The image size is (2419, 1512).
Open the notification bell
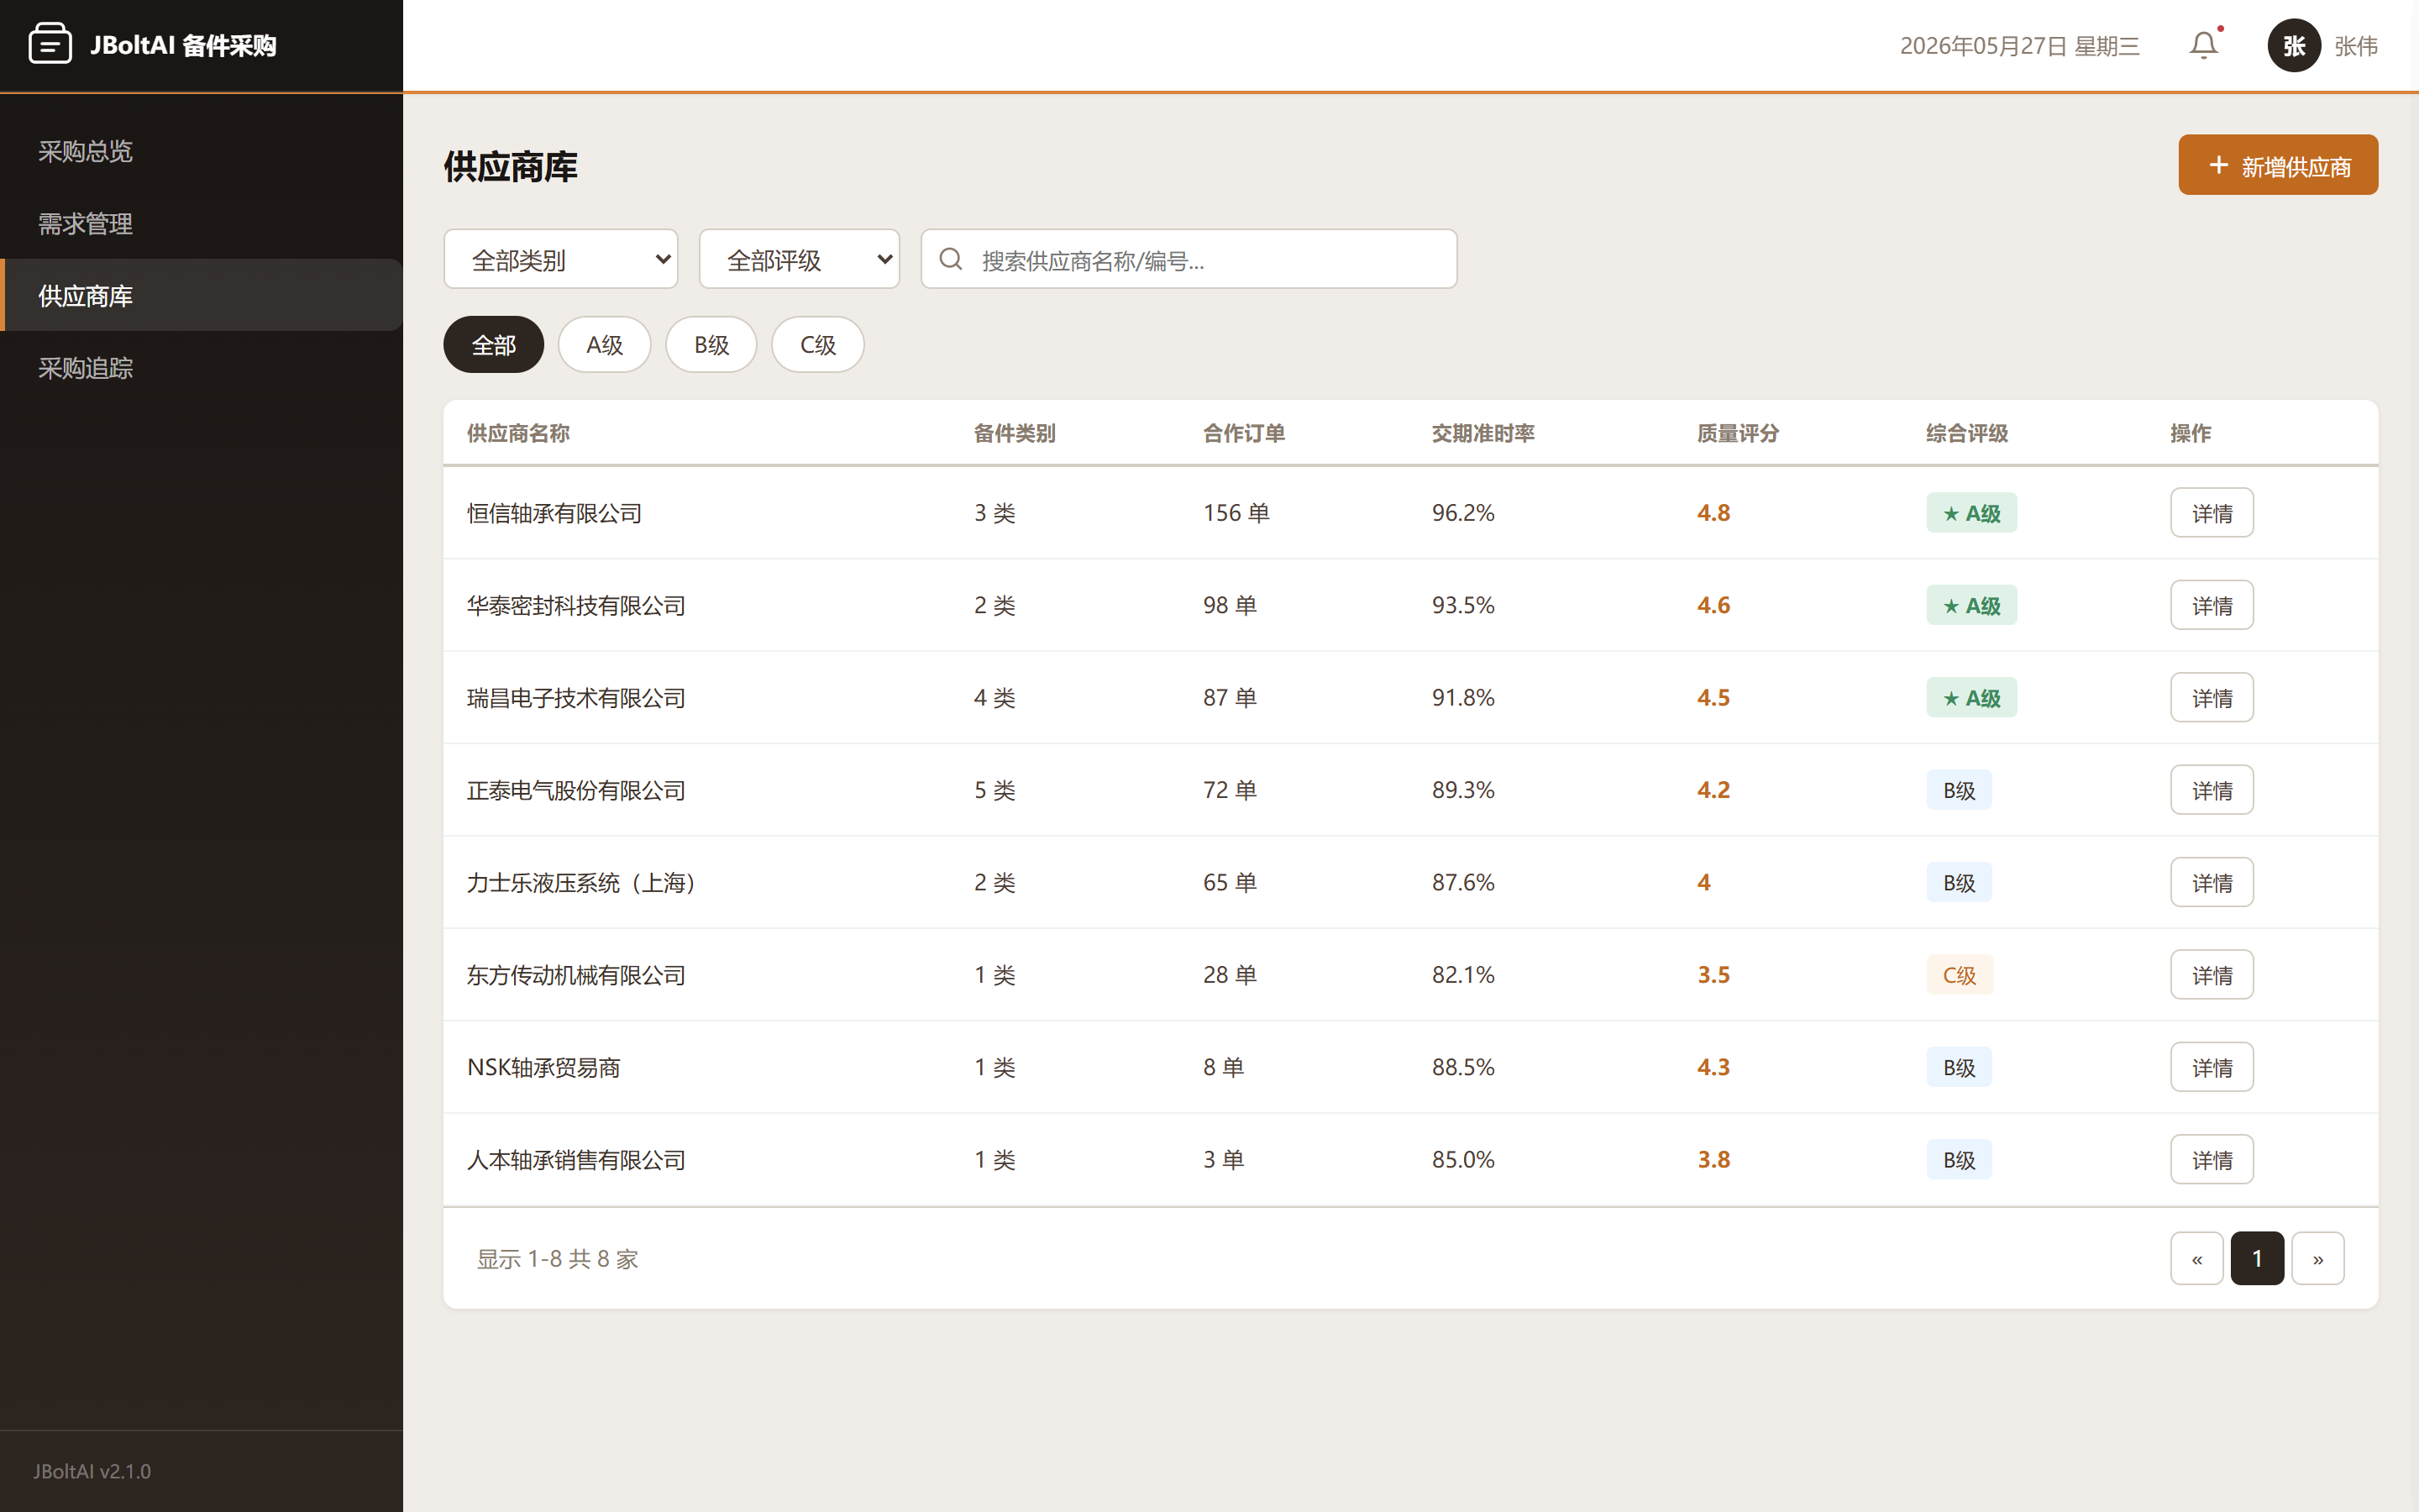[2203, 45]
